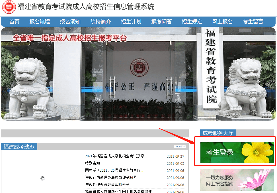Click the date 2021-09-27
This screenshot has height=193, width=277.
(175, 157)
